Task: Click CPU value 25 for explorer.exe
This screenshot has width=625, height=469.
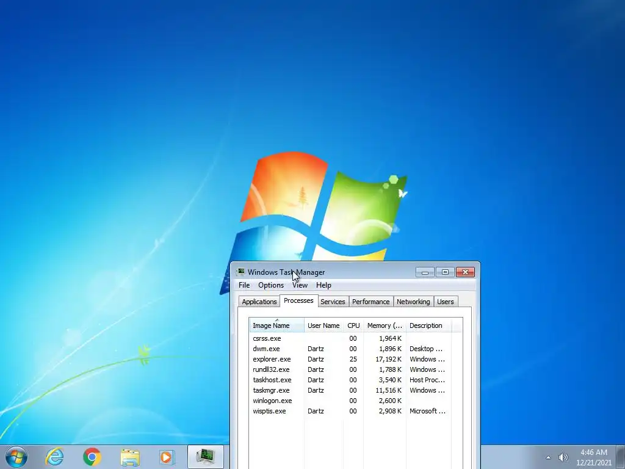Action: (353, 359)
